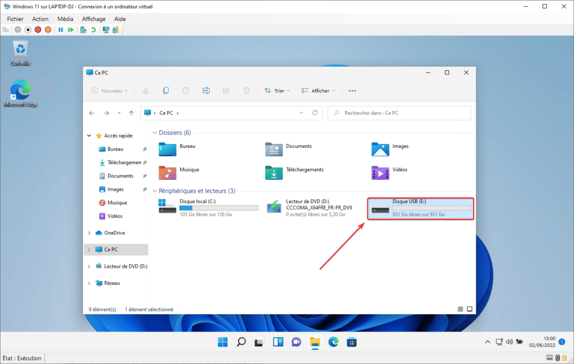574x364 pixels.
Task: Switch to details view in status bar
Action: (x=461, y=309)
